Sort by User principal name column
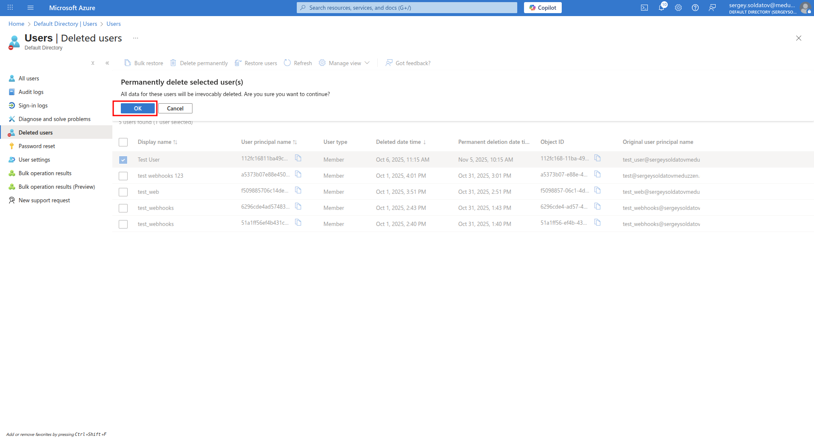 point(269,142)
